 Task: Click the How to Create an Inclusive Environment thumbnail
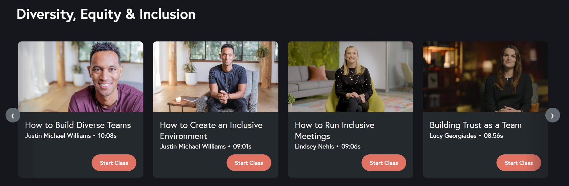click(x=215, y=77)
